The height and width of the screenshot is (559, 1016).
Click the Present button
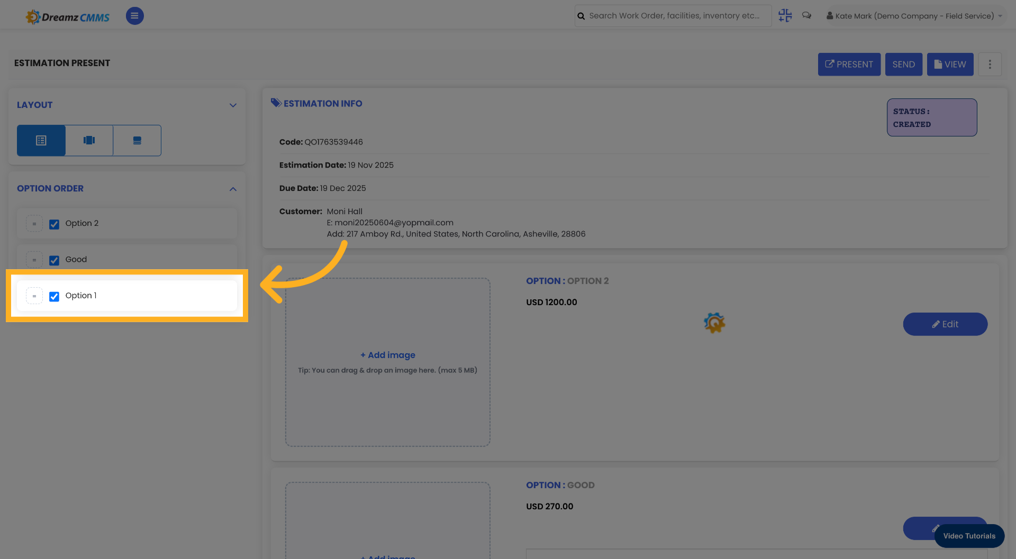click(x=849, y=65)
